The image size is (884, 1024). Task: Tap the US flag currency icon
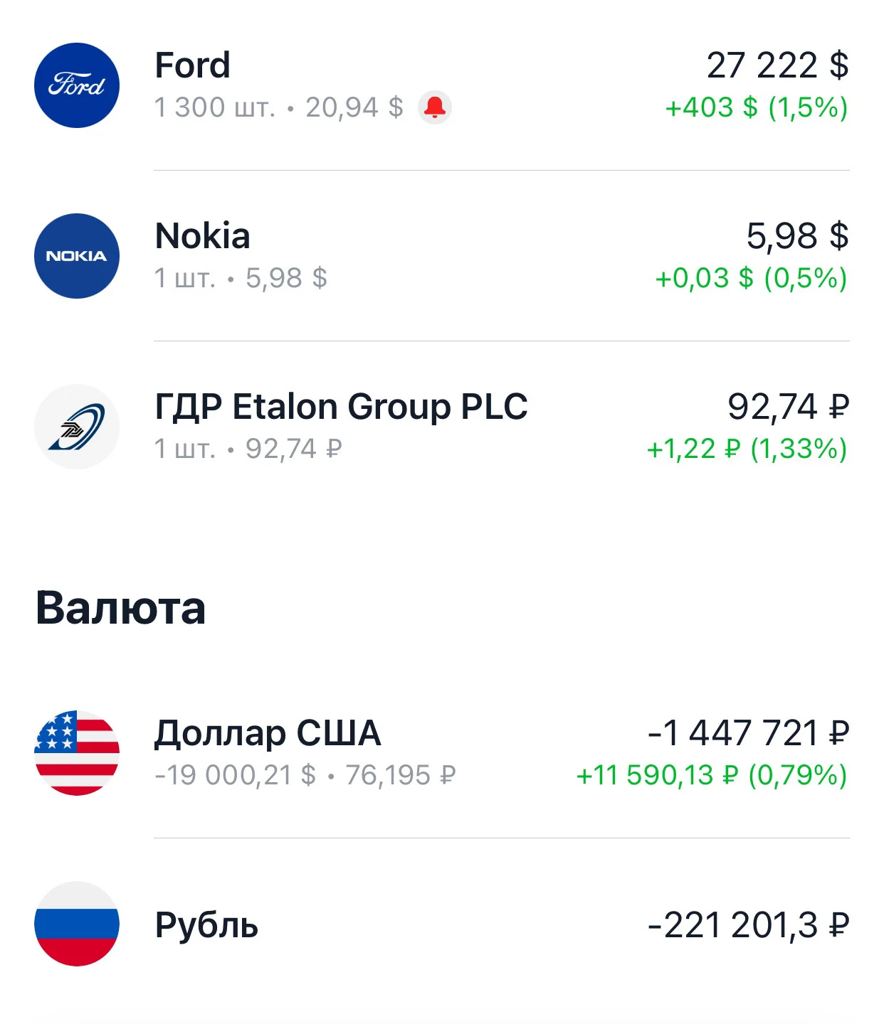tap(77, 753)
